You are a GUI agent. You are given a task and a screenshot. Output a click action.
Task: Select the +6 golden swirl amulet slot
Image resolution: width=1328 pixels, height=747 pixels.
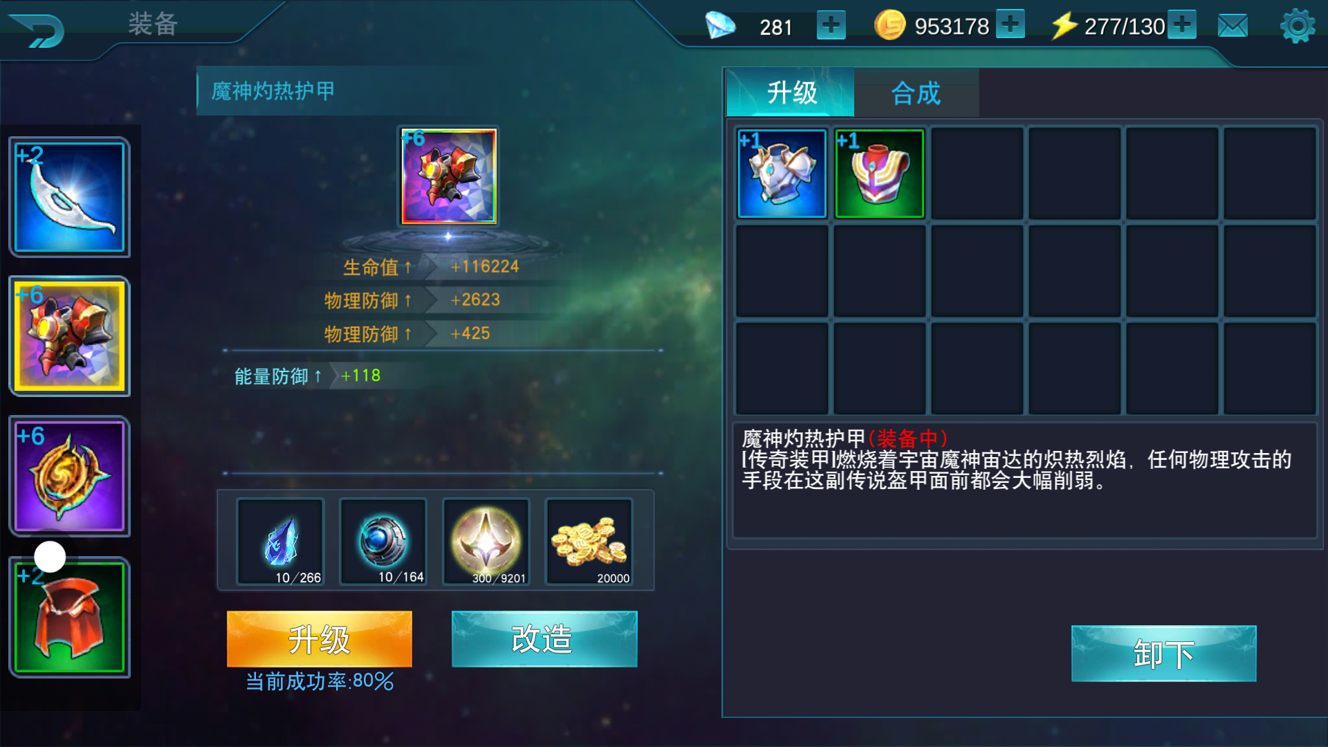69,476
